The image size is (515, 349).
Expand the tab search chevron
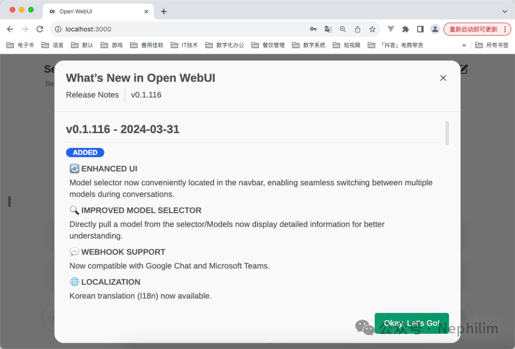(505, 11)
